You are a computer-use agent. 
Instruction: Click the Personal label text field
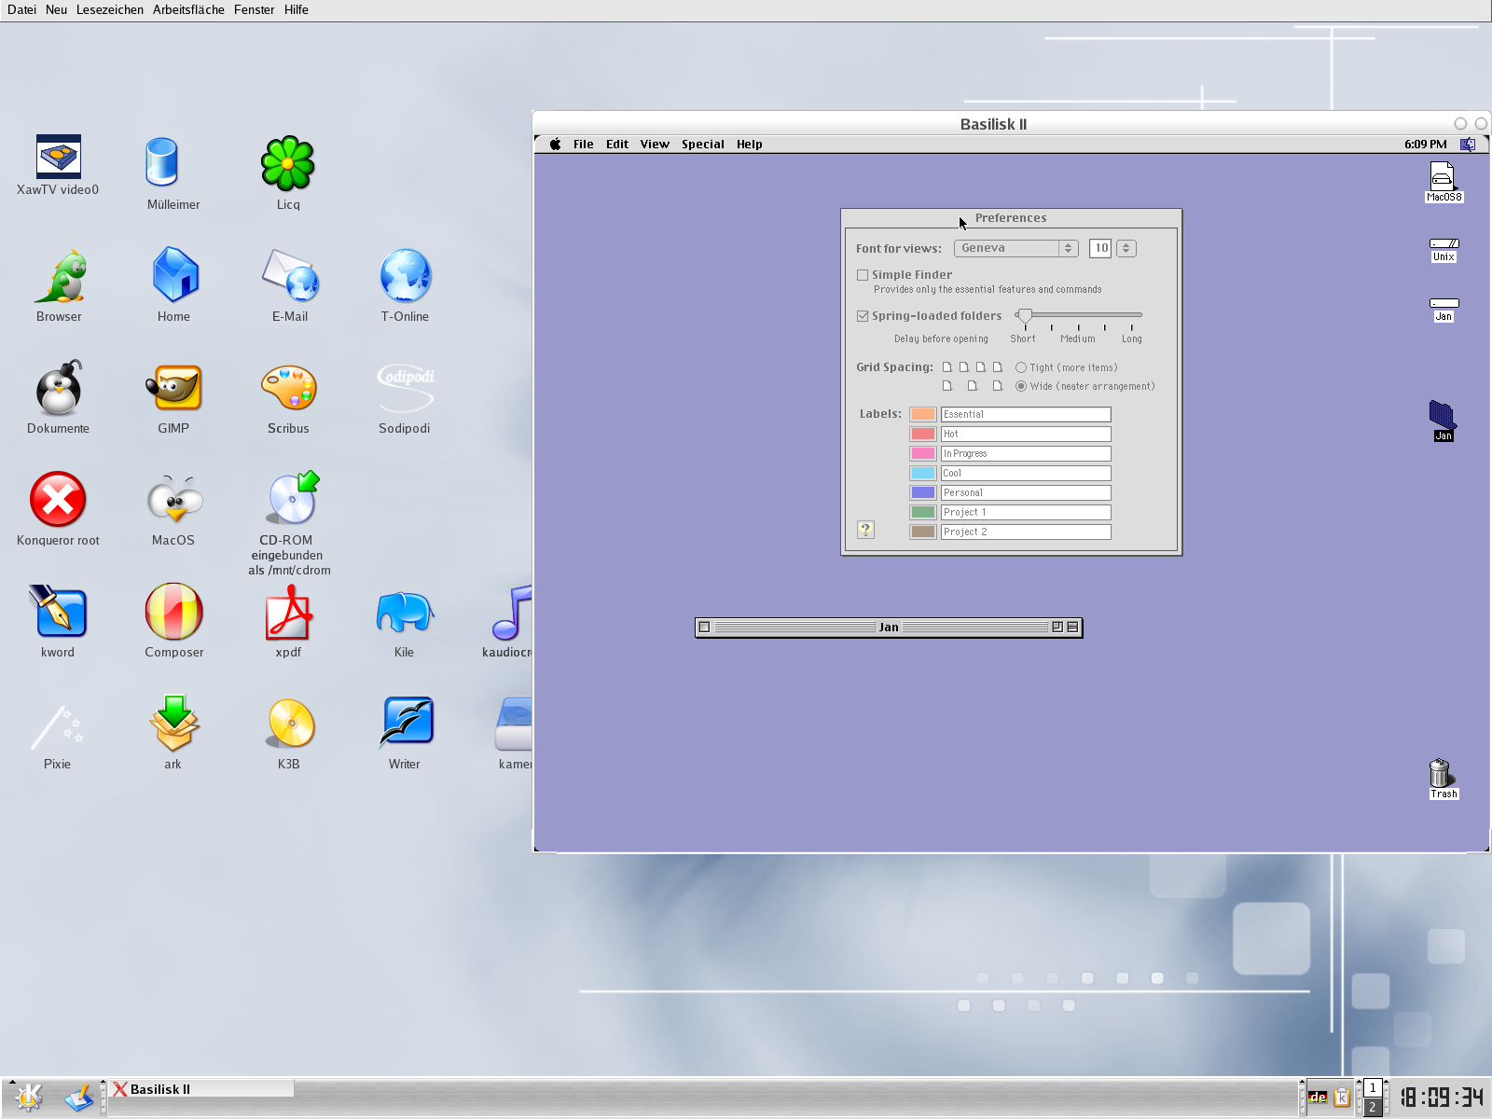tap(1026, 492)
